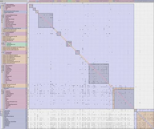Screen dimensions: 154x129
Task: Select the System.EnterpriseServices.dll row
Action: [14, 36]
